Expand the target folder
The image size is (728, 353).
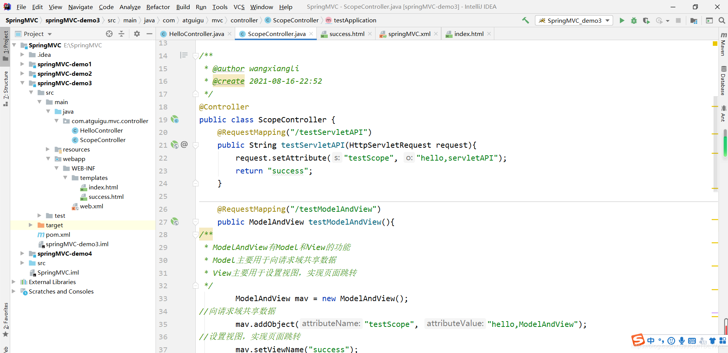click(31, 225)
